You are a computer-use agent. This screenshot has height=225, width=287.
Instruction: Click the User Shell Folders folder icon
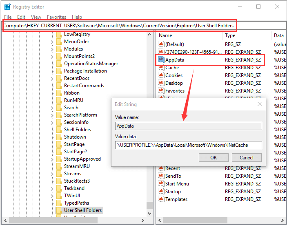coord(59,210)
